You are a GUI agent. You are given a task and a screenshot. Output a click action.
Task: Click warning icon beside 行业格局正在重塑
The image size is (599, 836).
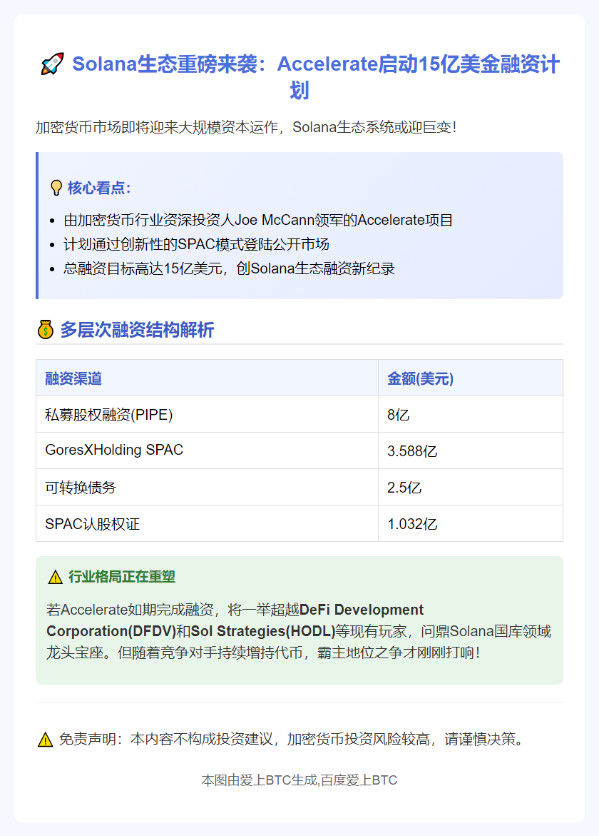coord(56,577)
